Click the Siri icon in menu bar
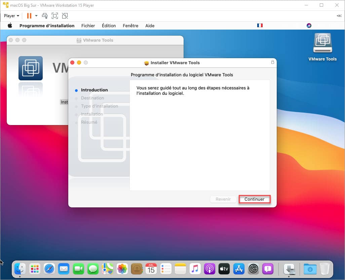The width and height of the screenshot is (345, 280). click(309, 26)
